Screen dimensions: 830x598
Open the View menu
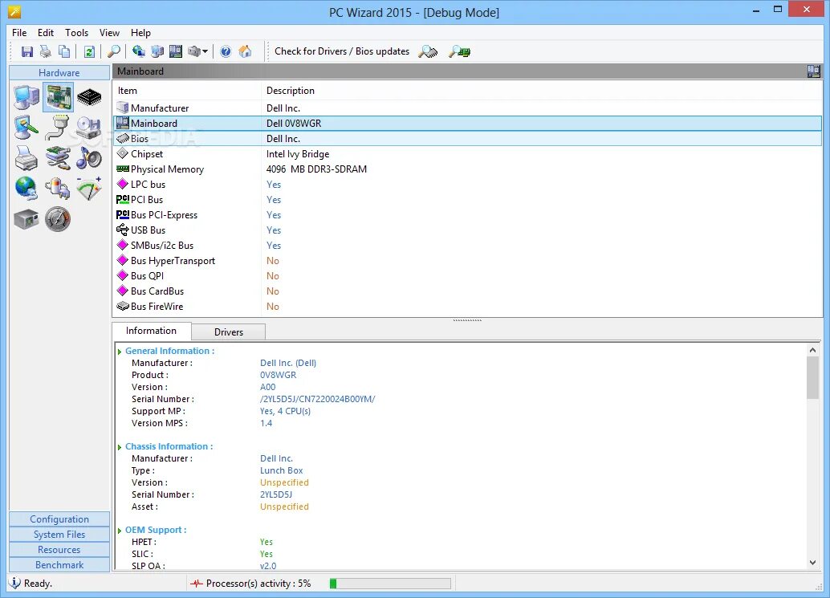(x=110, y=33)
